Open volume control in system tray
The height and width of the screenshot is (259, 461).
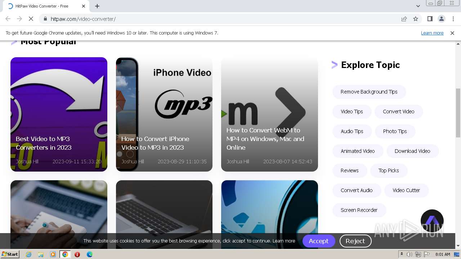coord(409,254)
